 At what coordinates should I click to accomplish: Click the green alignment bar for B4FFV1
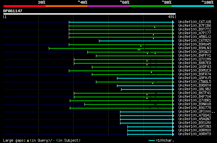tap(134, 56)
